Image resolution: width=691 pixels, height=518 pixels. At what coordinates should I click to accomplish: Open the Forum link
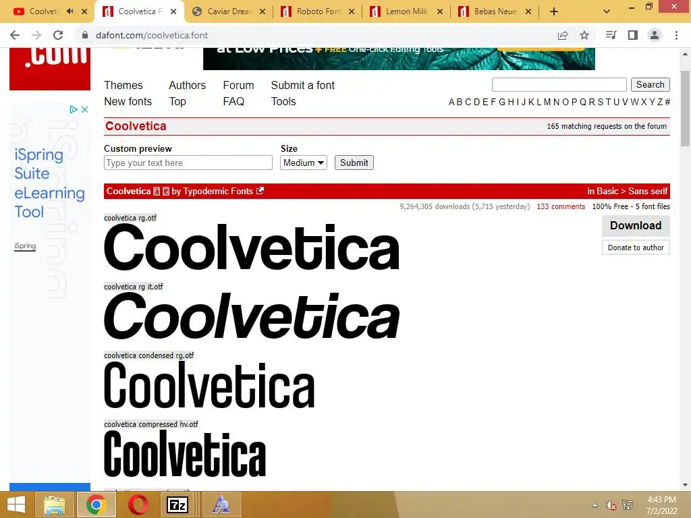click(238, 85)
